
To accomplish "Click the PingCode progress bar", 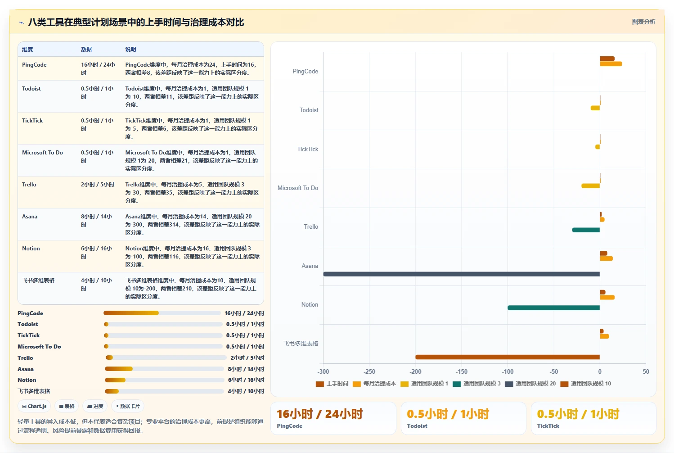I will [162, 313].
